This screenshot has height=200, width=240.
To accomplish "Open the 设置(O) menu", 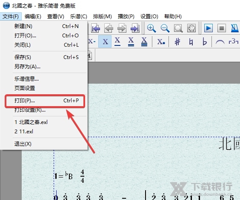I will coord(149,17).
